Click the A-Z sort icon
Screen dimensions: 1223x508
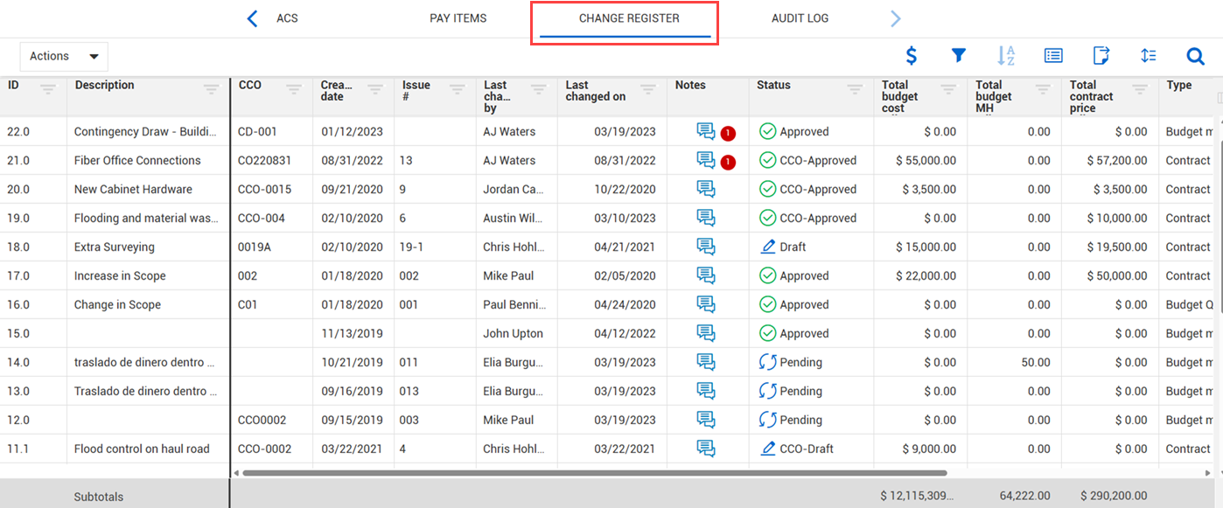tap(1006, 56)
